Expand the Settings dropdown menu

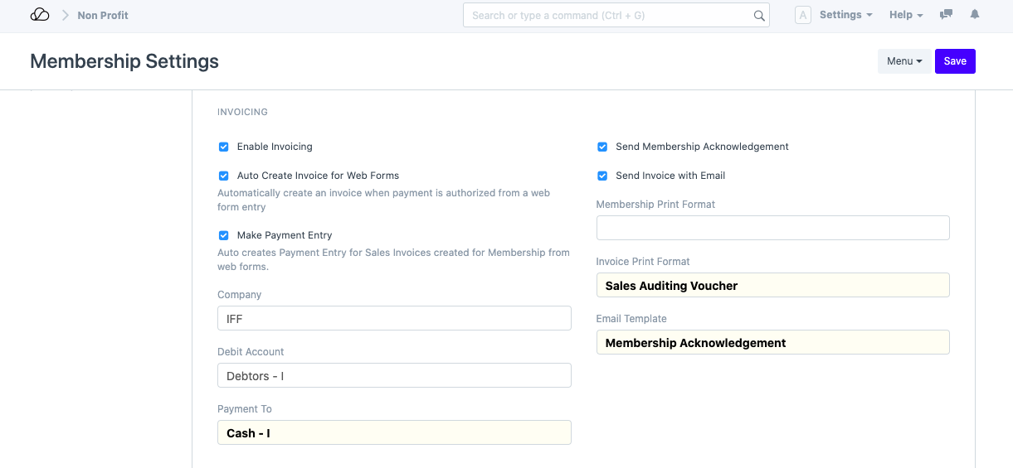[x=845, y=15]
